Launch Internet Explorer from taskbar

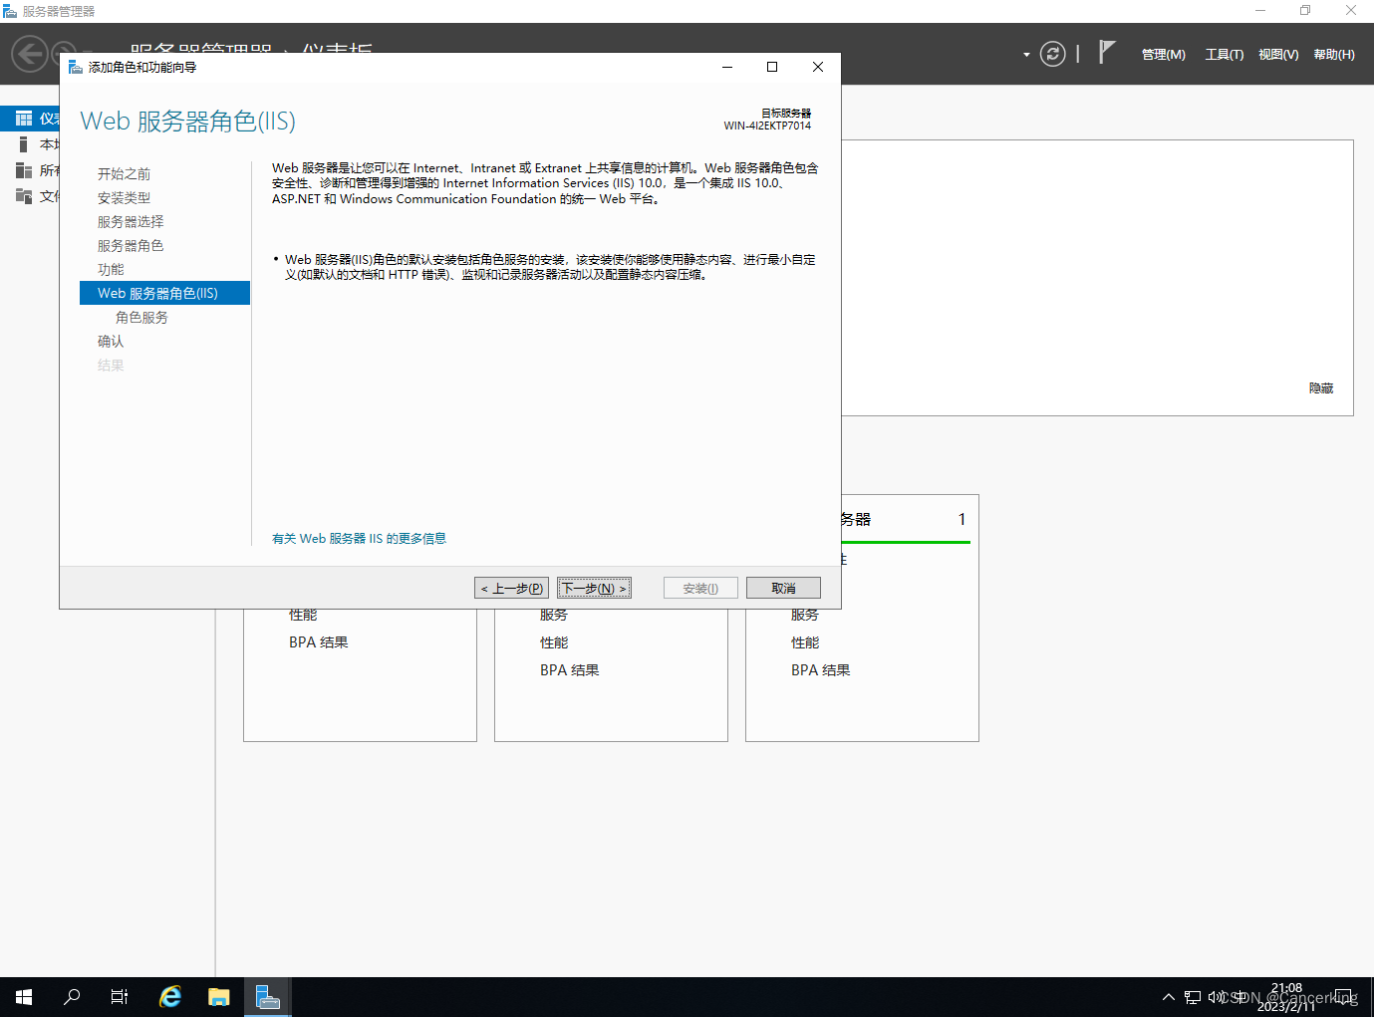170,997
